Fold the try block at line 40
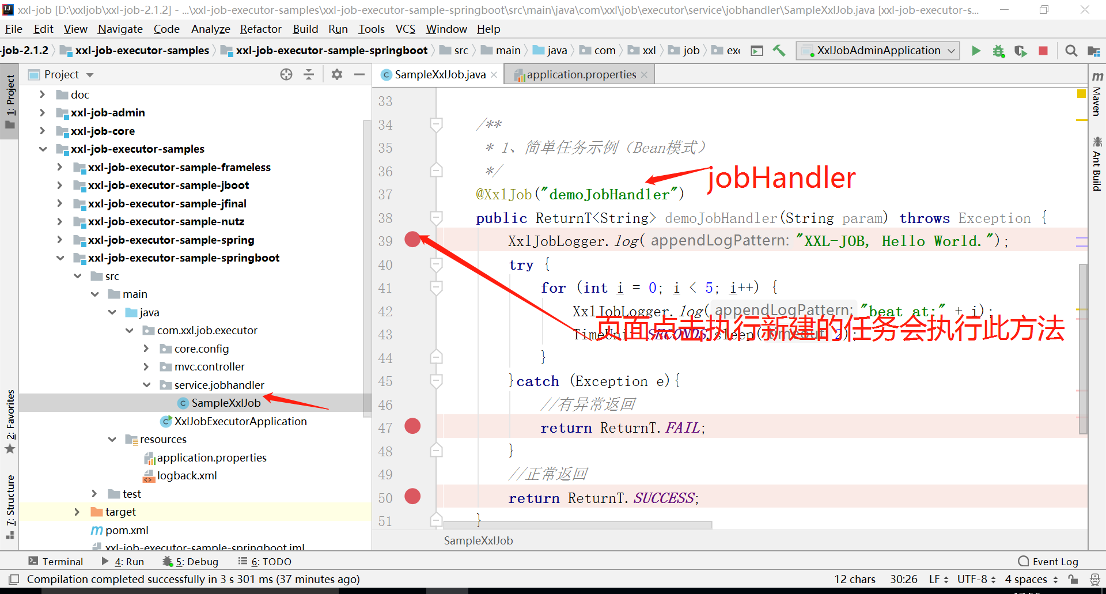 (436, 264)
